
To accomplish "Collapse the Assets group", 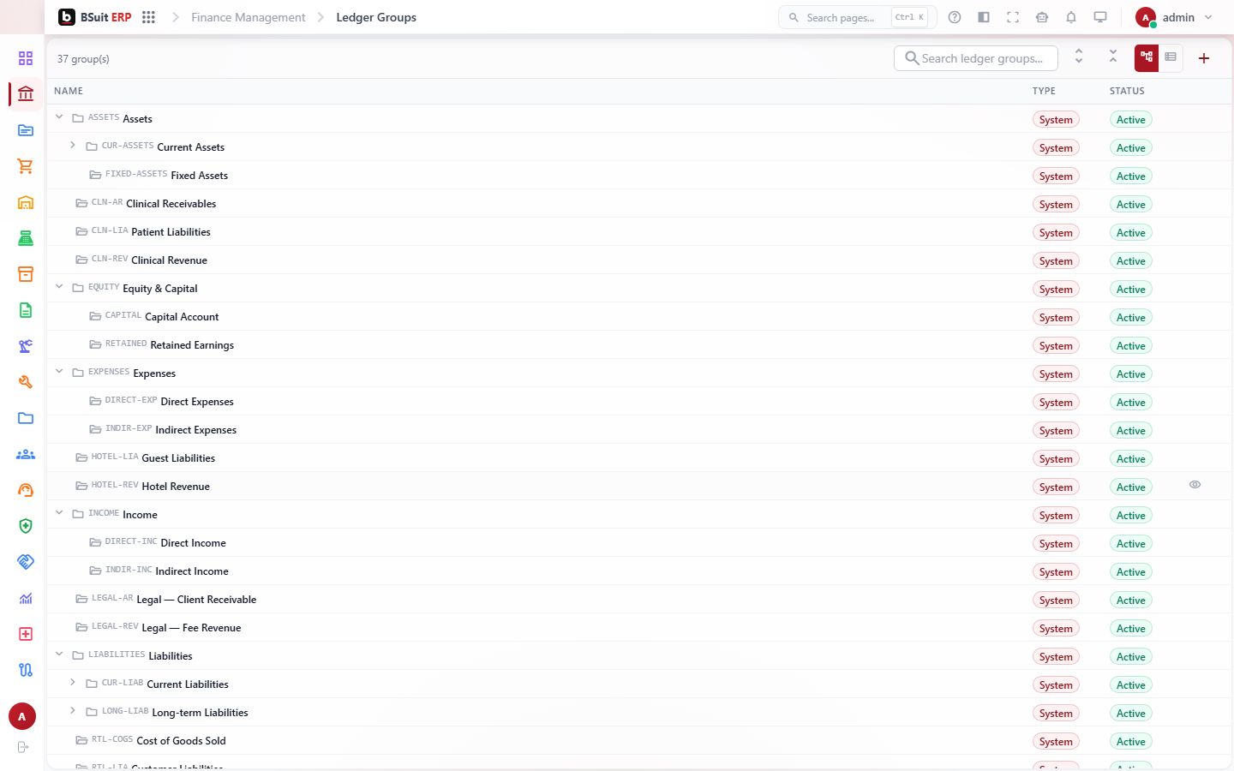I will pyautogui.click(x=59, y=117).
